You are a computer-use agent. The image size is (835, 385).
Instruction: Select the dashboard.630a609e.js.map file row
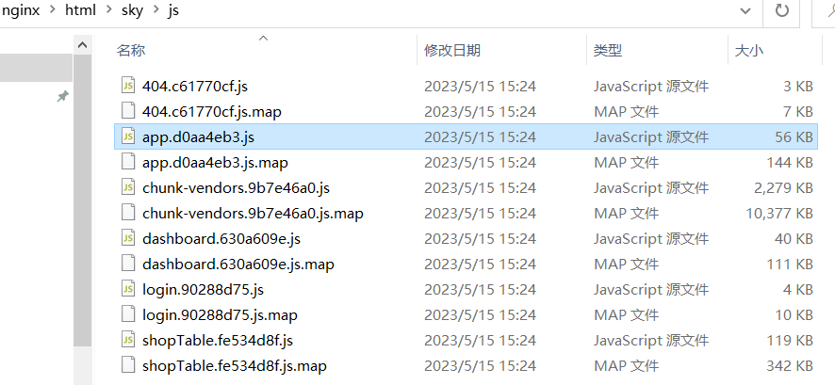[x=467, y=264]
